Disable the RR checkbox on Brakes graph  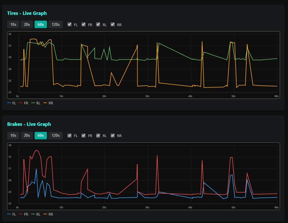click(112, 135)
